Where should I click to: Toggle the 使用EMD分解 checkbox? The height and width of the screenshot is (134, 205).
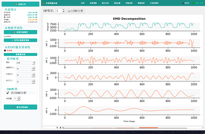pyautogui.click(x=7, y=93)
